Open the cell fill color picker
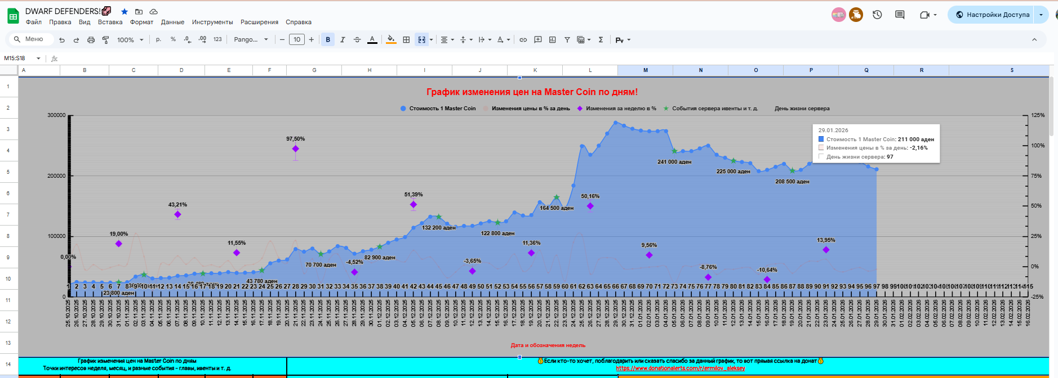 pyautogui.click(x=391, y=40)
